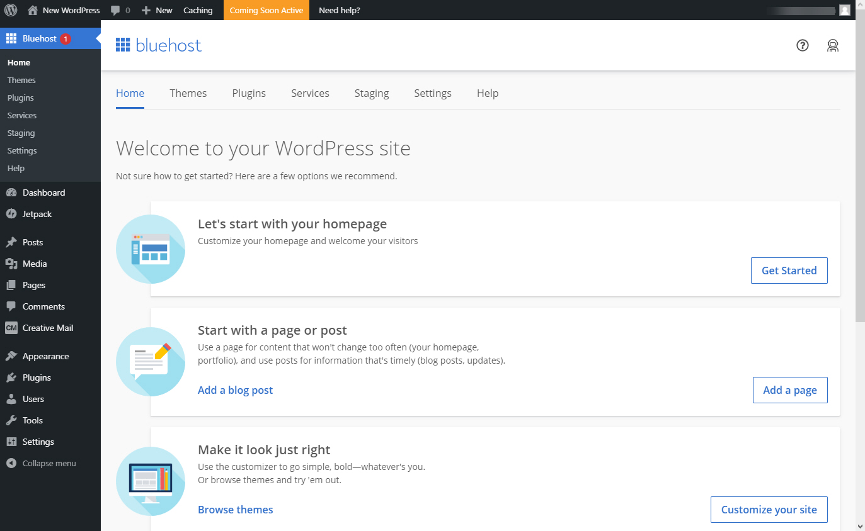Click the customizer monitor illustration
This screenshot has height=531, width=865.
pos(151,481)
